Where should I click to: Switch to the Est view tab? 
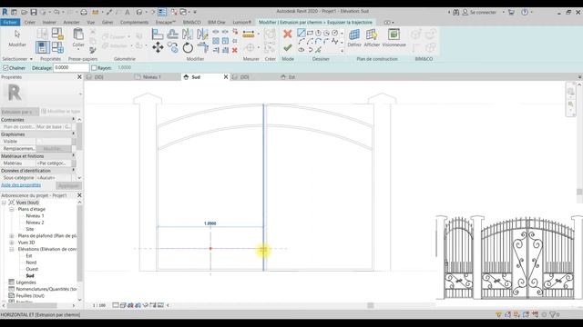pyautogui.click(x=291, y=77)
